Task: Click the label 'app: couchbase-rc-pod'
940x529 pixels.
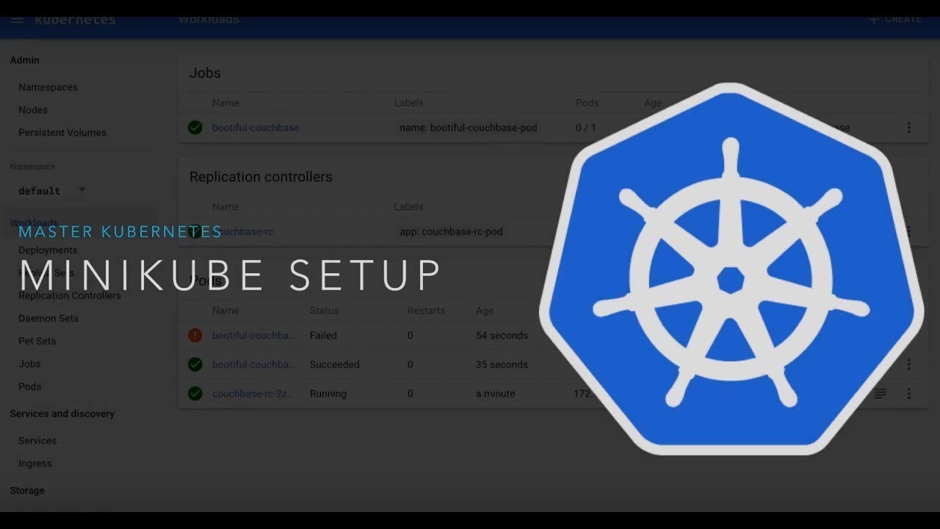Action: coord(451,231)
